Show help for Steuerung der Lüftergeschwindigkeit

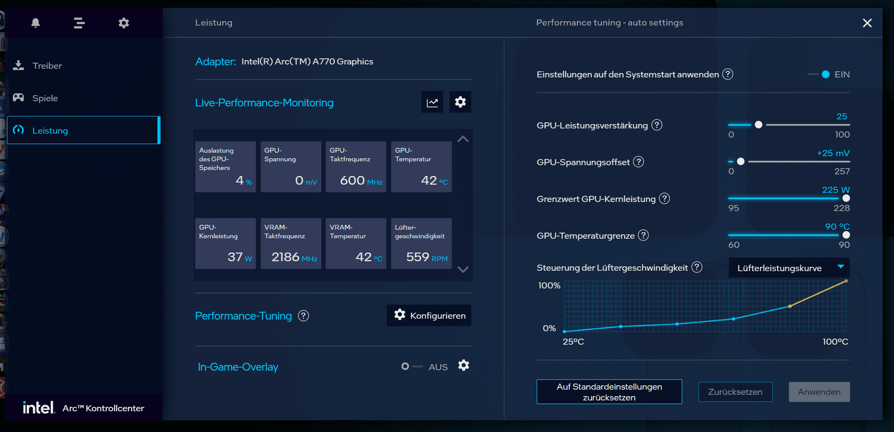click(697, 267)
